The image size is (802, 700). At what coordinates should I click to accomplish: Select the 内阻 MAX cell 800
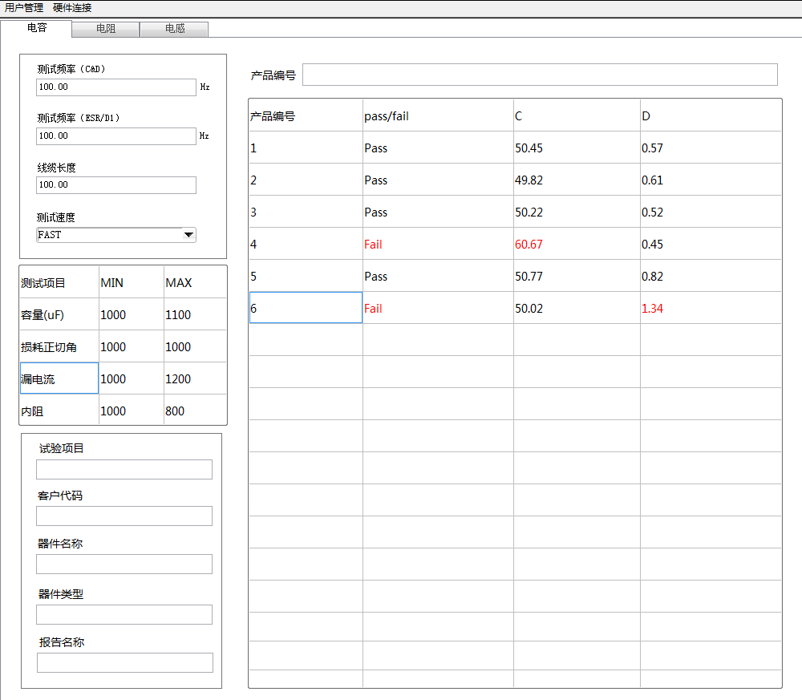point(195,411)
